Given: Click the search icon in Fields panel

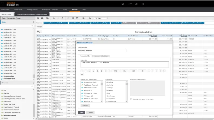Looking at the screenshot, I should tap(33, 26).
